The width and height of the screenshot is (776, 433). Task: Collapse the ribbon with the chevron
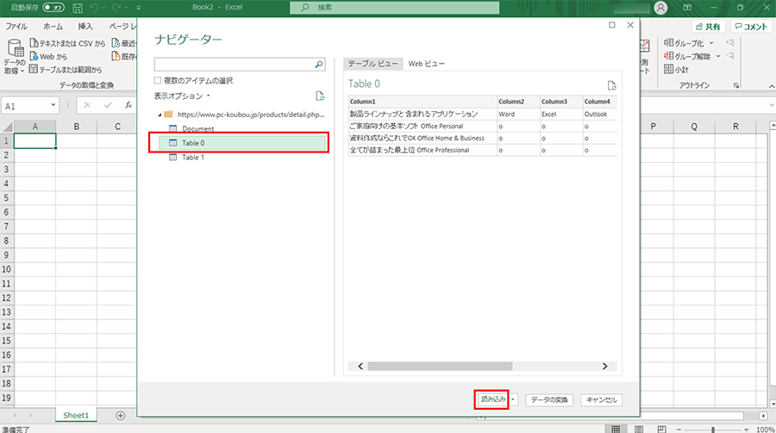click(x=771, y=86)
